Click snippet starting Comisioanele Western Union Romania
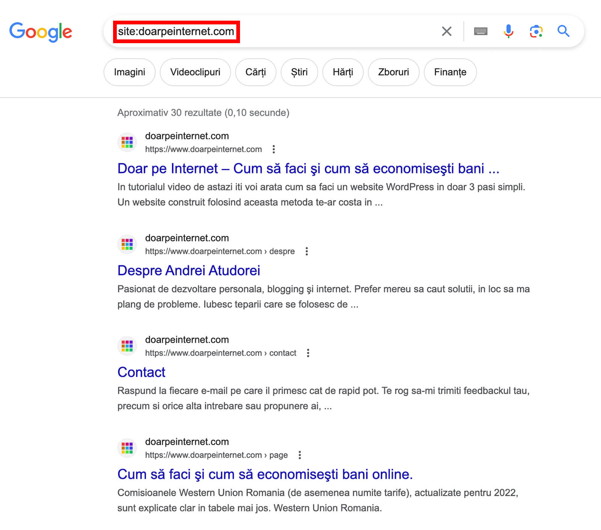The height and width of the screenshot is (530, 601). [x=318, y=500]
